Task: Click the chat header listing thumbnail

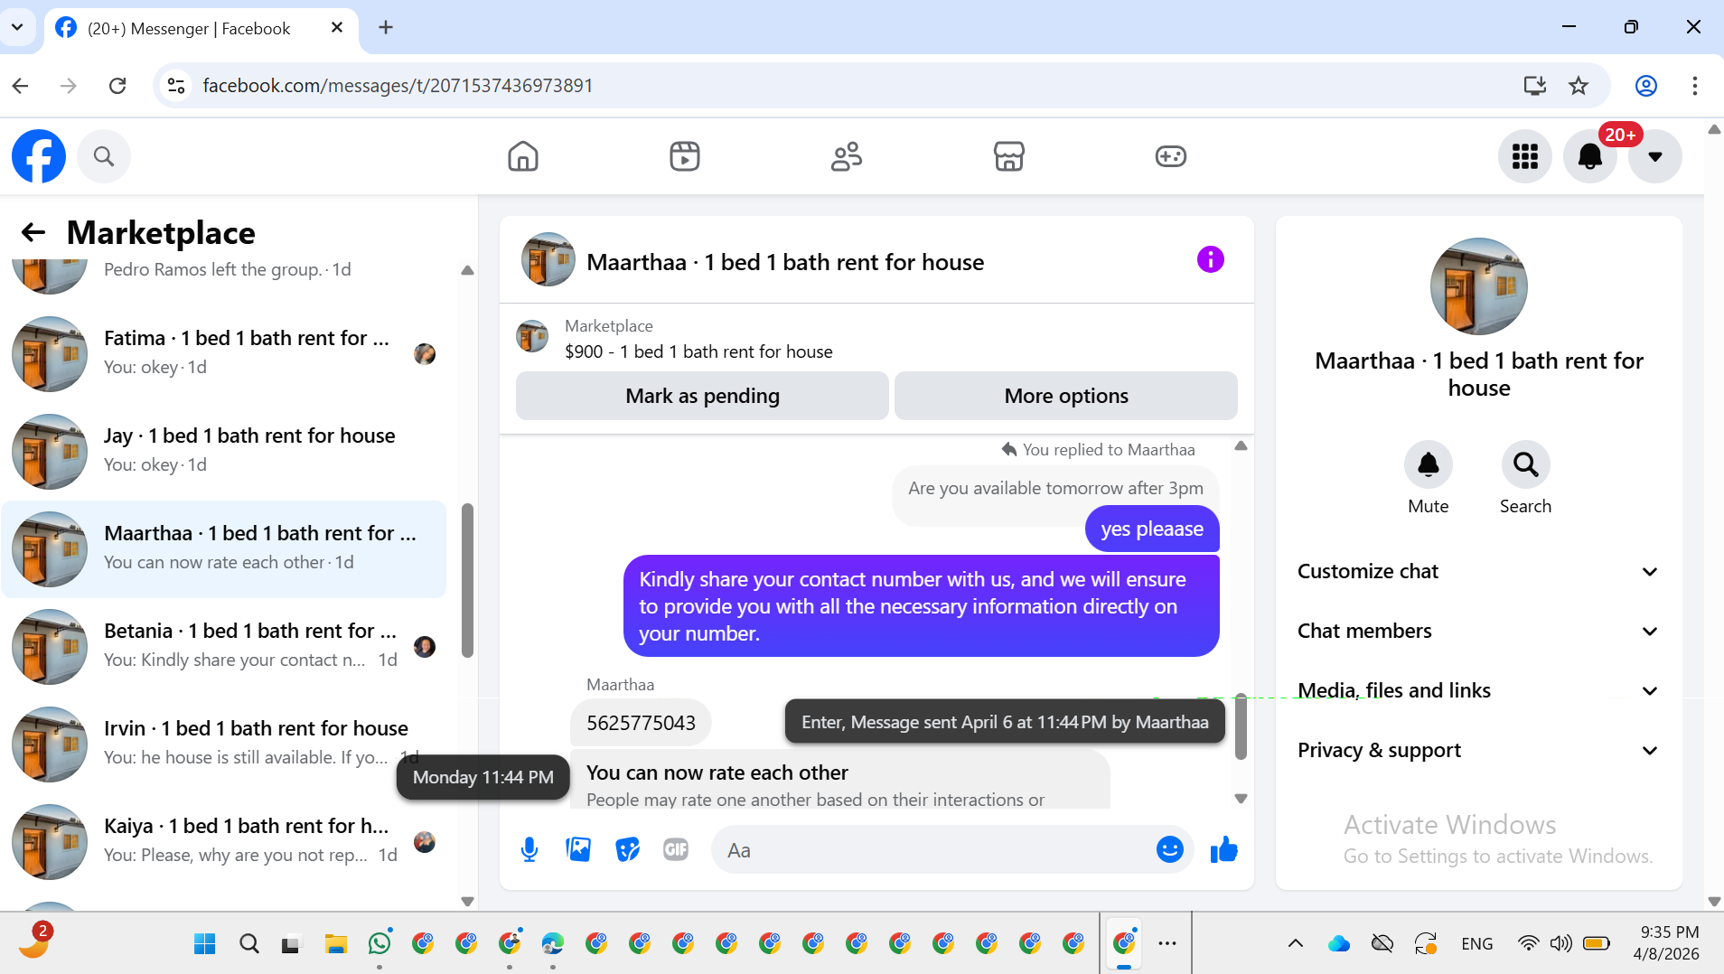Action: pyautogui.click(x=548, y=260)
